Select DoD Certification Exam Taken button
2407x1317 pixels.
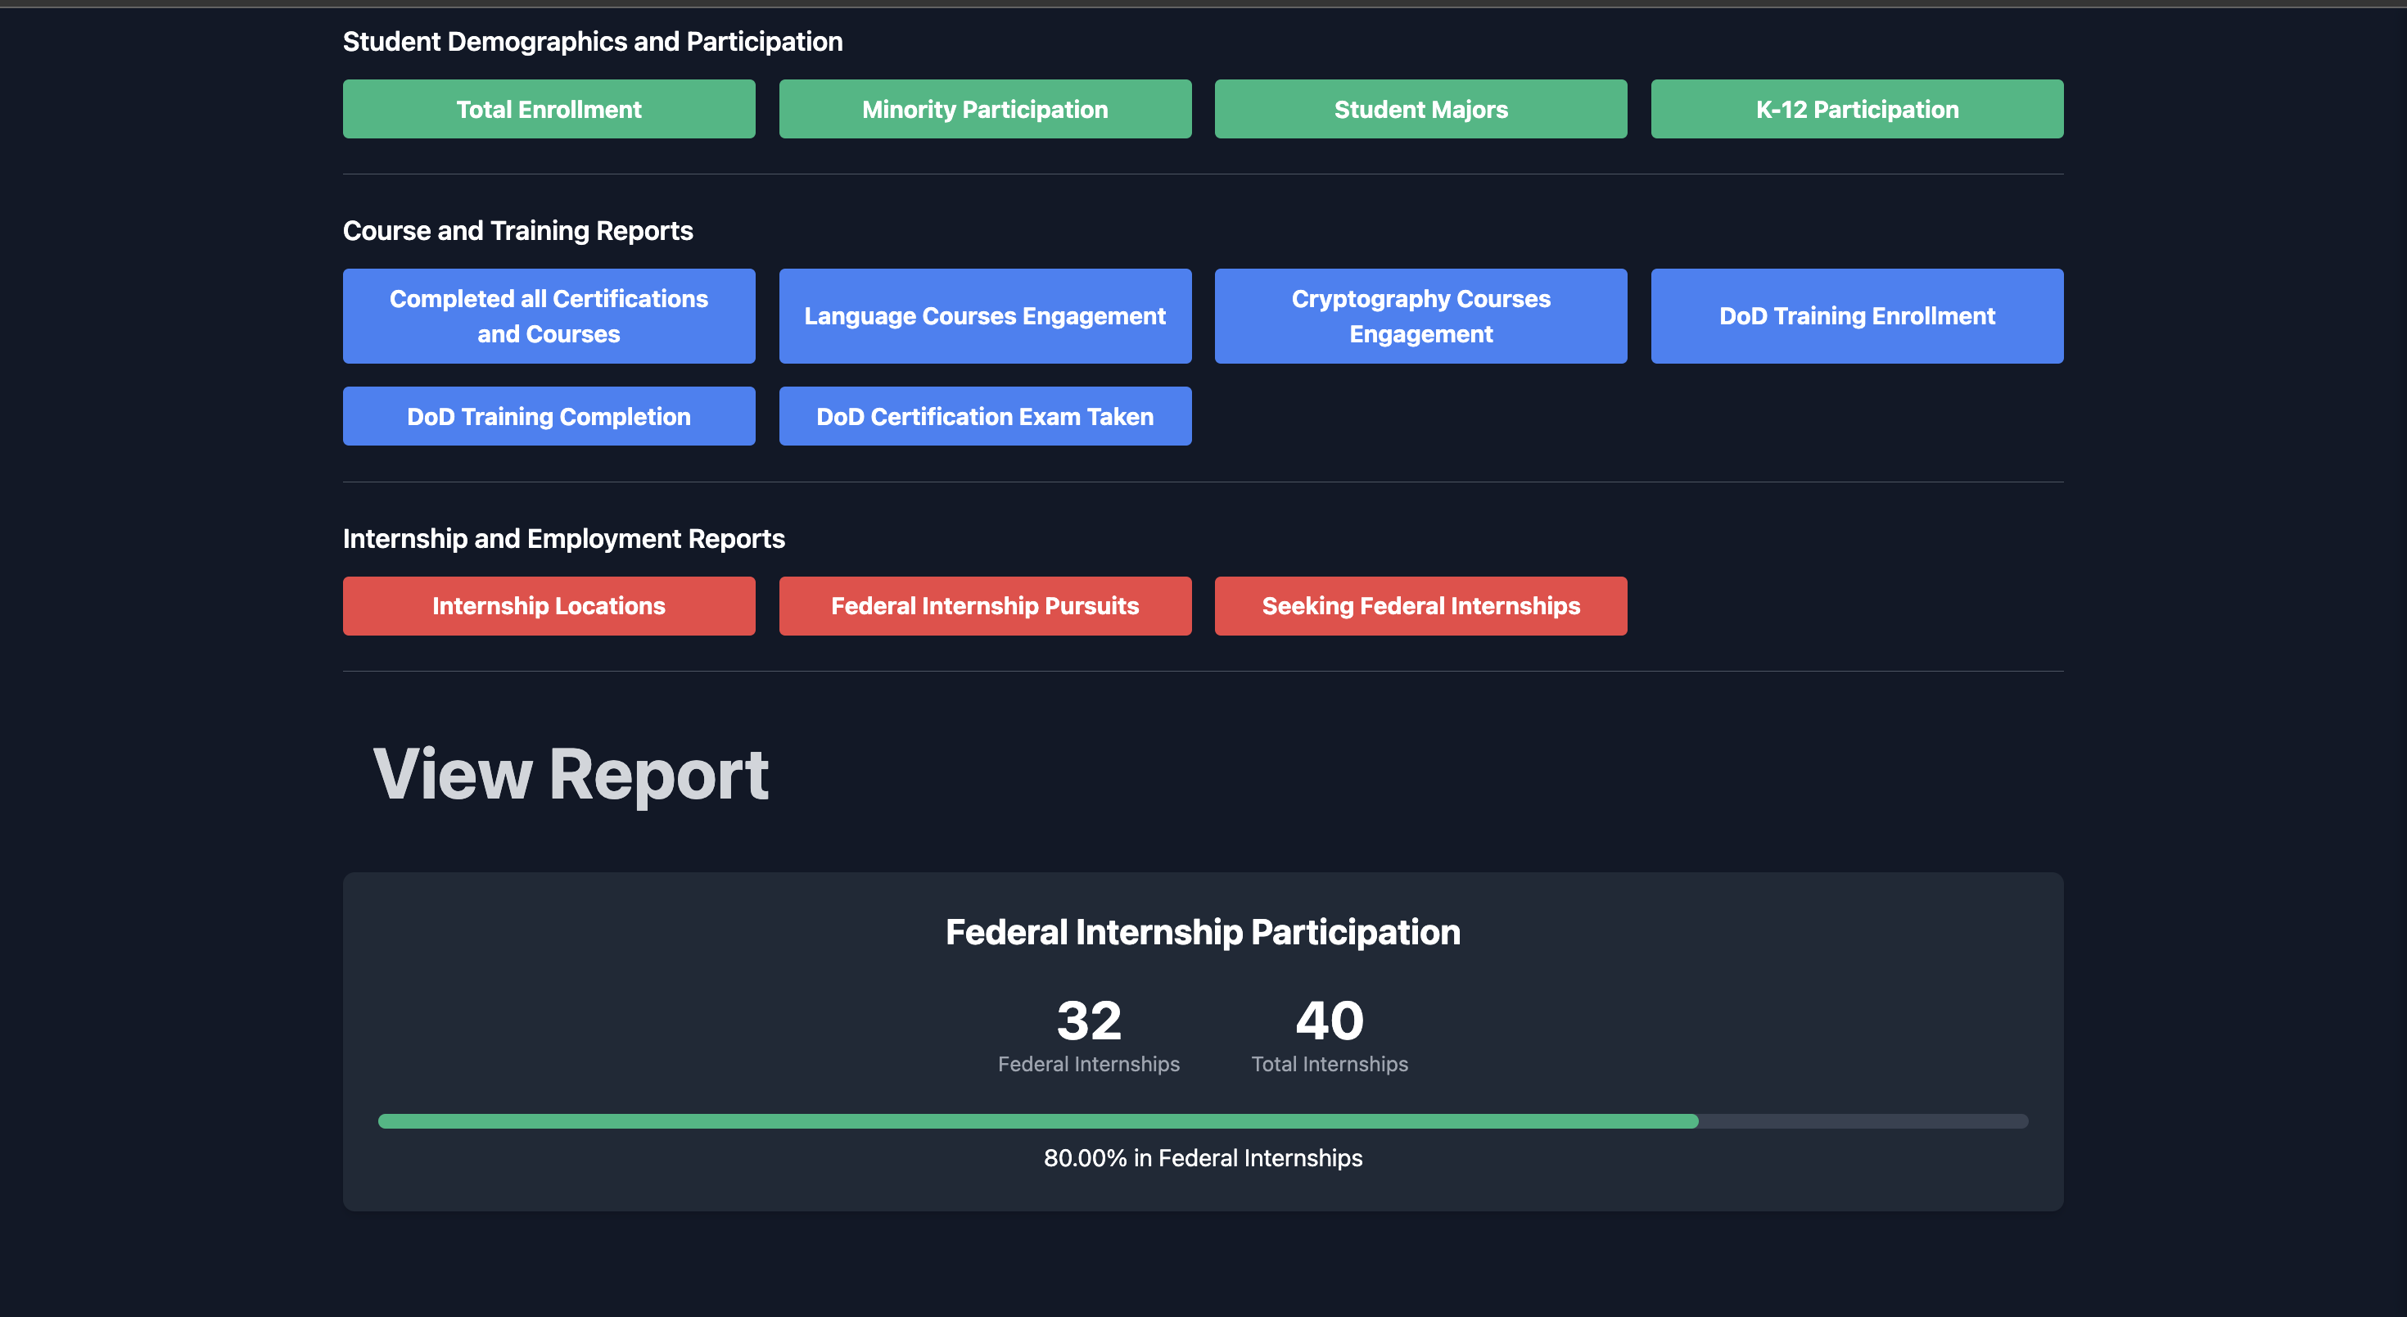(985, 416)
